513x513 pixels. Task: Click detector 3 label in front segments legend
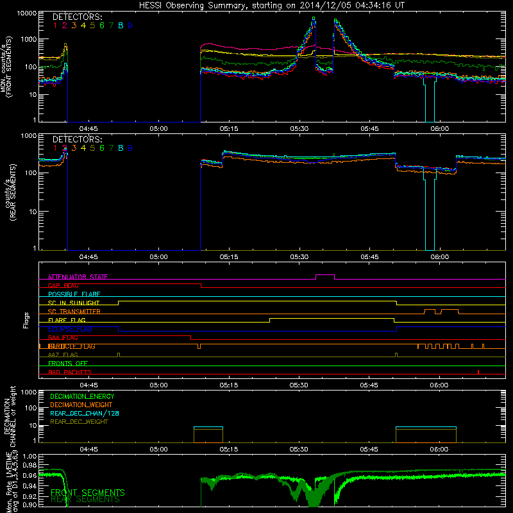[x=74, y=26]
